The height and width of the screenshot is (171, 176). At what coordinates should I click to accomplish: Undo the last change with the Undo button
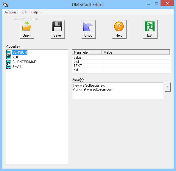pos(89,29)
